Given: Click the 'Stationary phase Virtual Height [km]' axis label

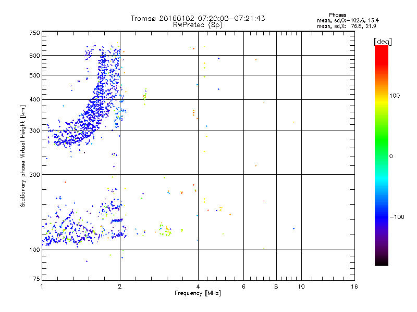Looking at the screenshot, I should pos(23,156).
